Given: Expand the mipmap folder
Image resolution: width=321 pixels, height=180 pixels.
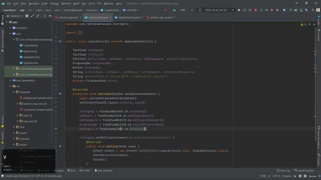Looking at the screenshot, I should 14,139.
